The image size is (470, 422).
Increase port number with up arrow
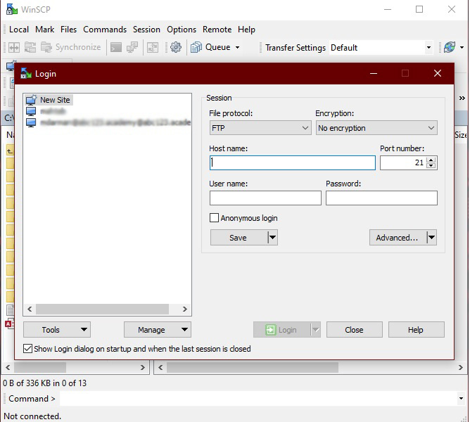tap(431, 160)
